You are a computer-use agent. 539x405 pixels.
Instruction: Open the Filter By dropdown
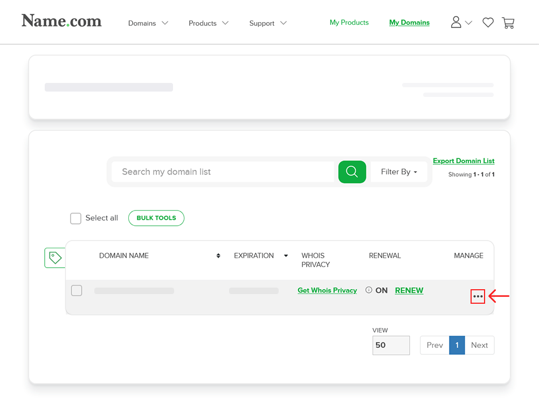coord(399,172)
